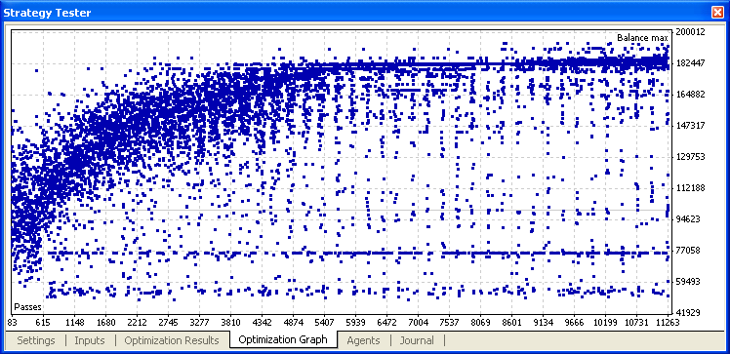
Task: Click the 7004 x-axis label
Action: tap(418, 323)
